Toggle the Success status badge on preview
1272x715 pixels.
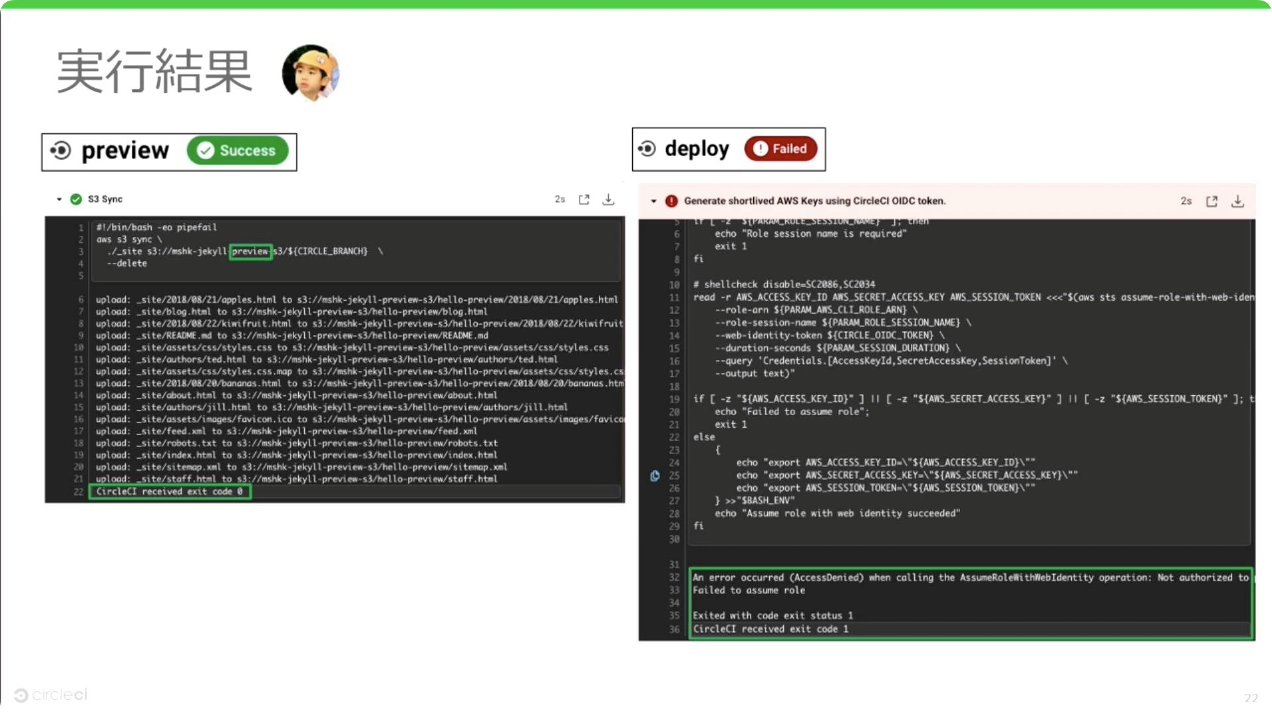[x=238, y=150]
